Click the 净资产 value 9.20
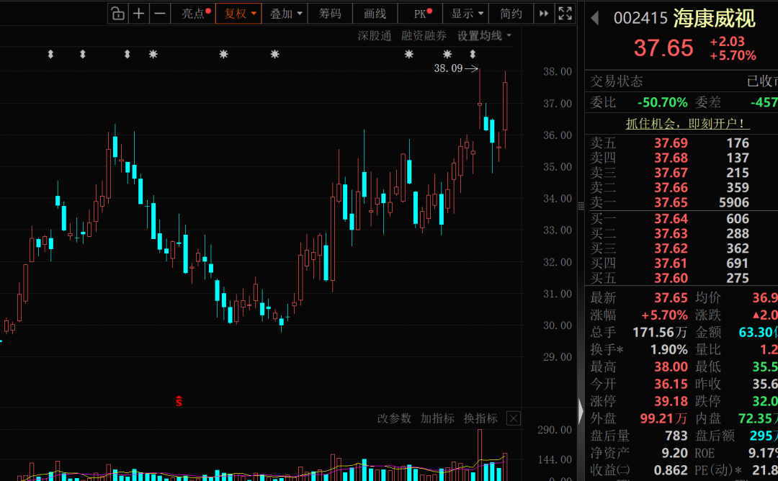Viewport: 778px width, 481px height. tap(674, 453)
